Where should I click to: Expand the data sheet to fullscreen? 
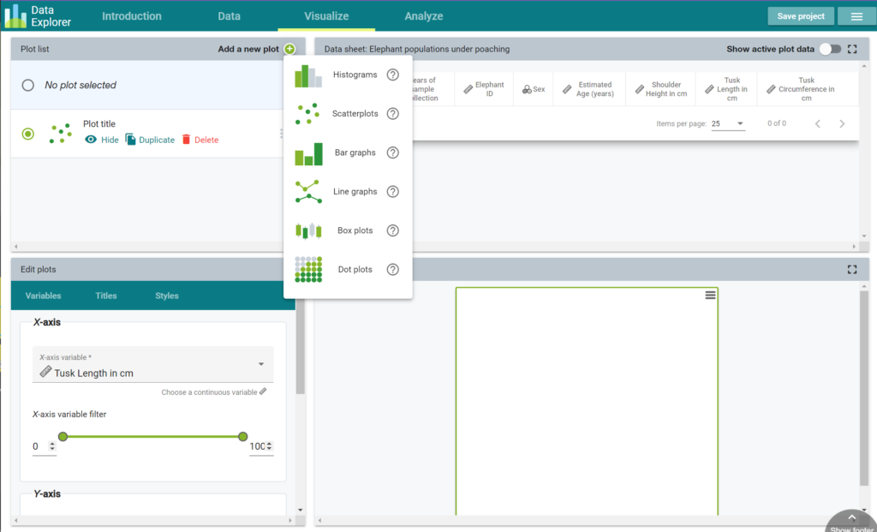click(x=851, y=50)
